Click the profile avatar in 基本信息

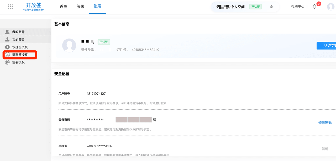(69, 45)
